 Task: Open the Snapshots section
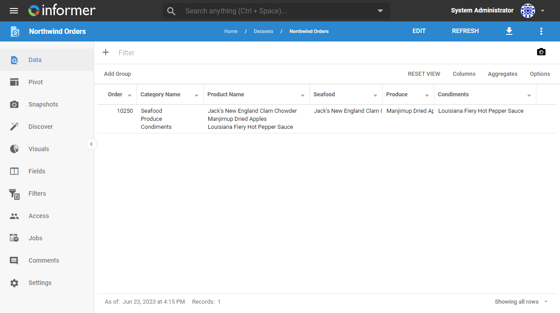click(x=47, y=104)
